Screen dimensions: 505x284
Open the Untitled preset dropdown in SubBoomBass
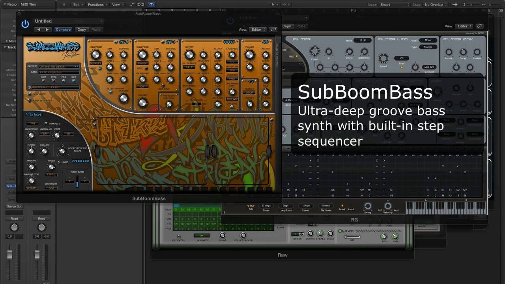(68, 21)
